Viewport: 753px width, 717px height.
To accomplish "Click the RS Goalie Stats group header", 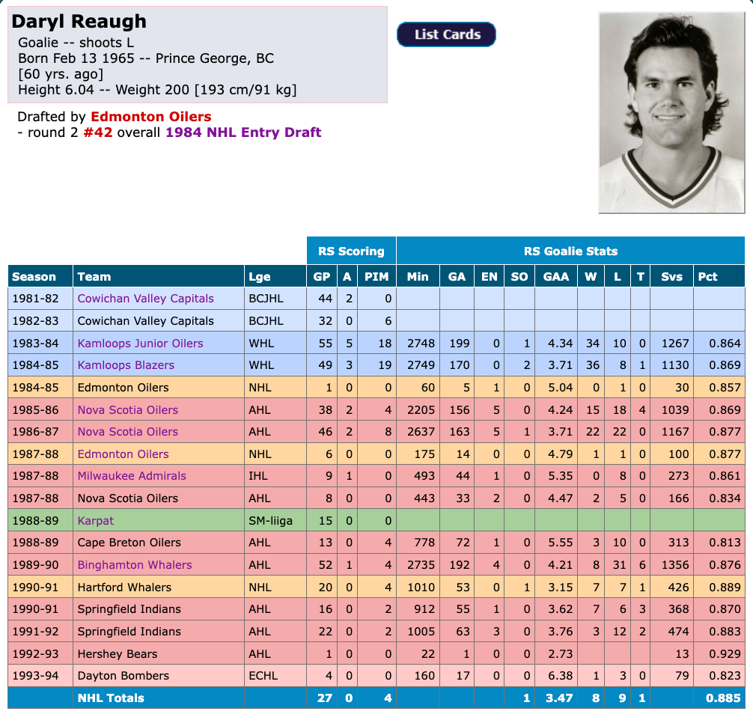I will [570, 251].
